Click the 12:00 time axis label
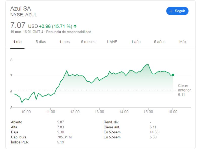197x150 pixels. 75,112
